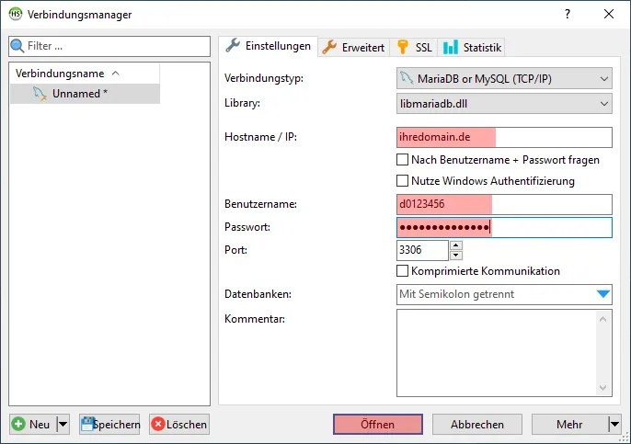Click the red X Löschen icon
The image size is (631, 444).
click(158, 424)
